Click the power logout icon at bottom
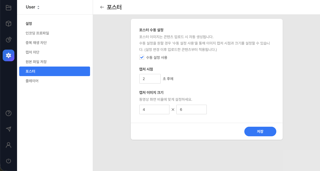The width and height of the screenshot is (320, 171). tap(8, 161)
